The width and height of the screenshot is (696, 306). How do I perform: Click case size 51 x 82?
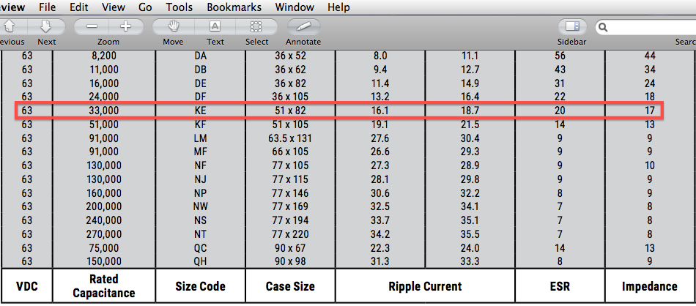(x=290, y=111)
